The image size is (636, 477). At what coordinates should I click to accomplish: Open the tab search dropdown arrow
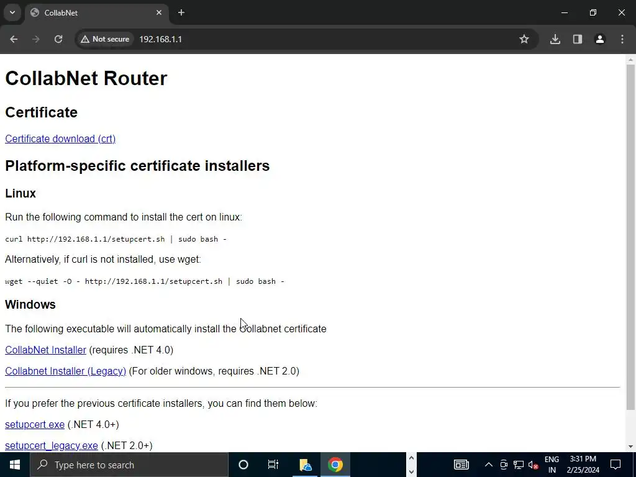pyautogui.click(x=12, y=12)
